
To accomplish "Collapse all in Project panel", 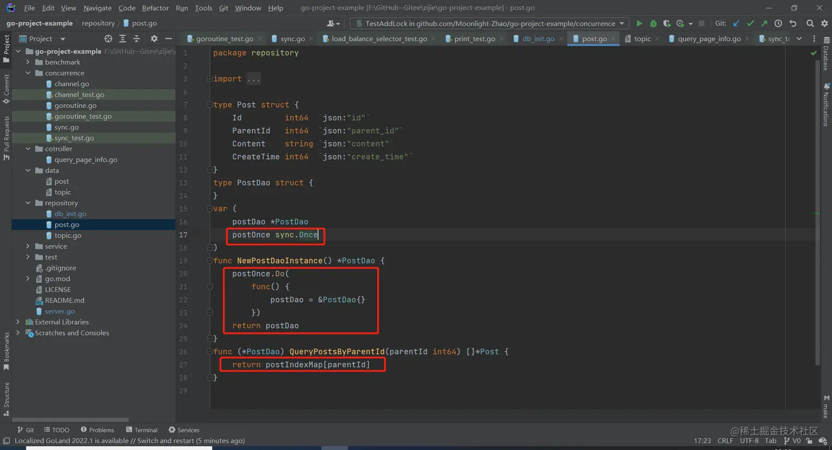I will pos(136,39).
